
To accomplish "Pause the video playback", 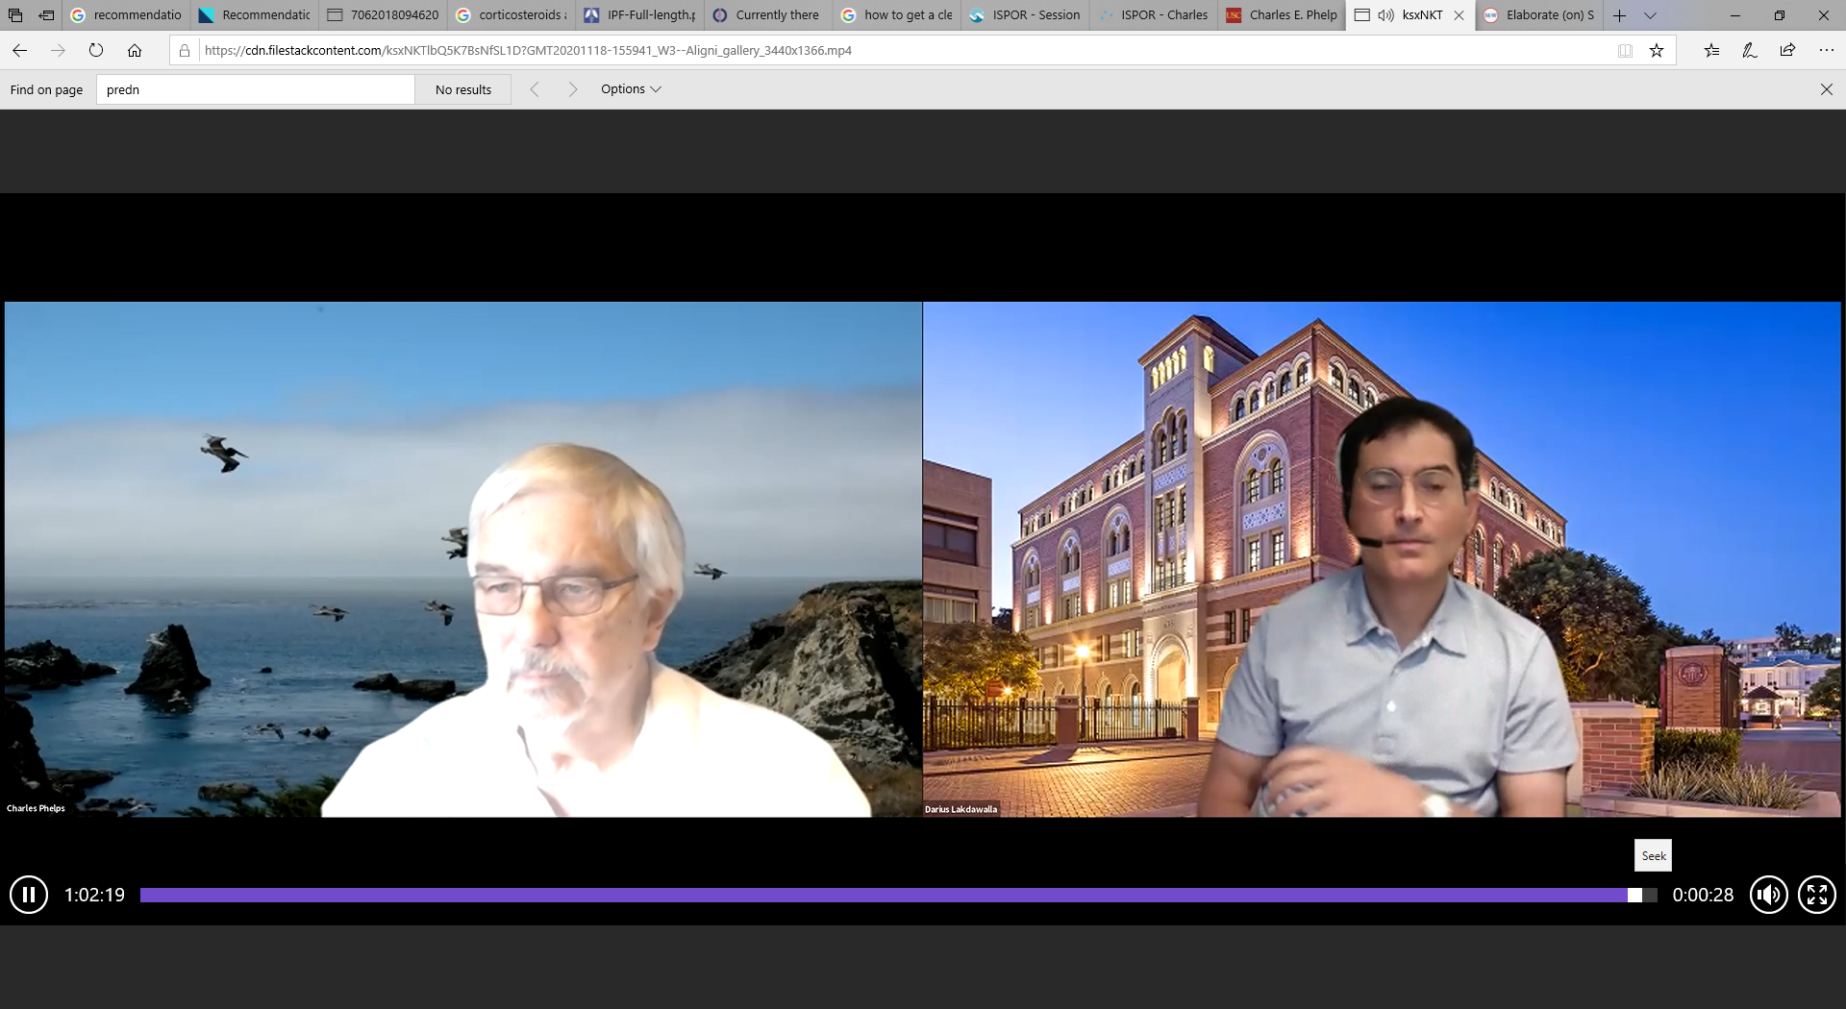I will [x=29, y=895].
